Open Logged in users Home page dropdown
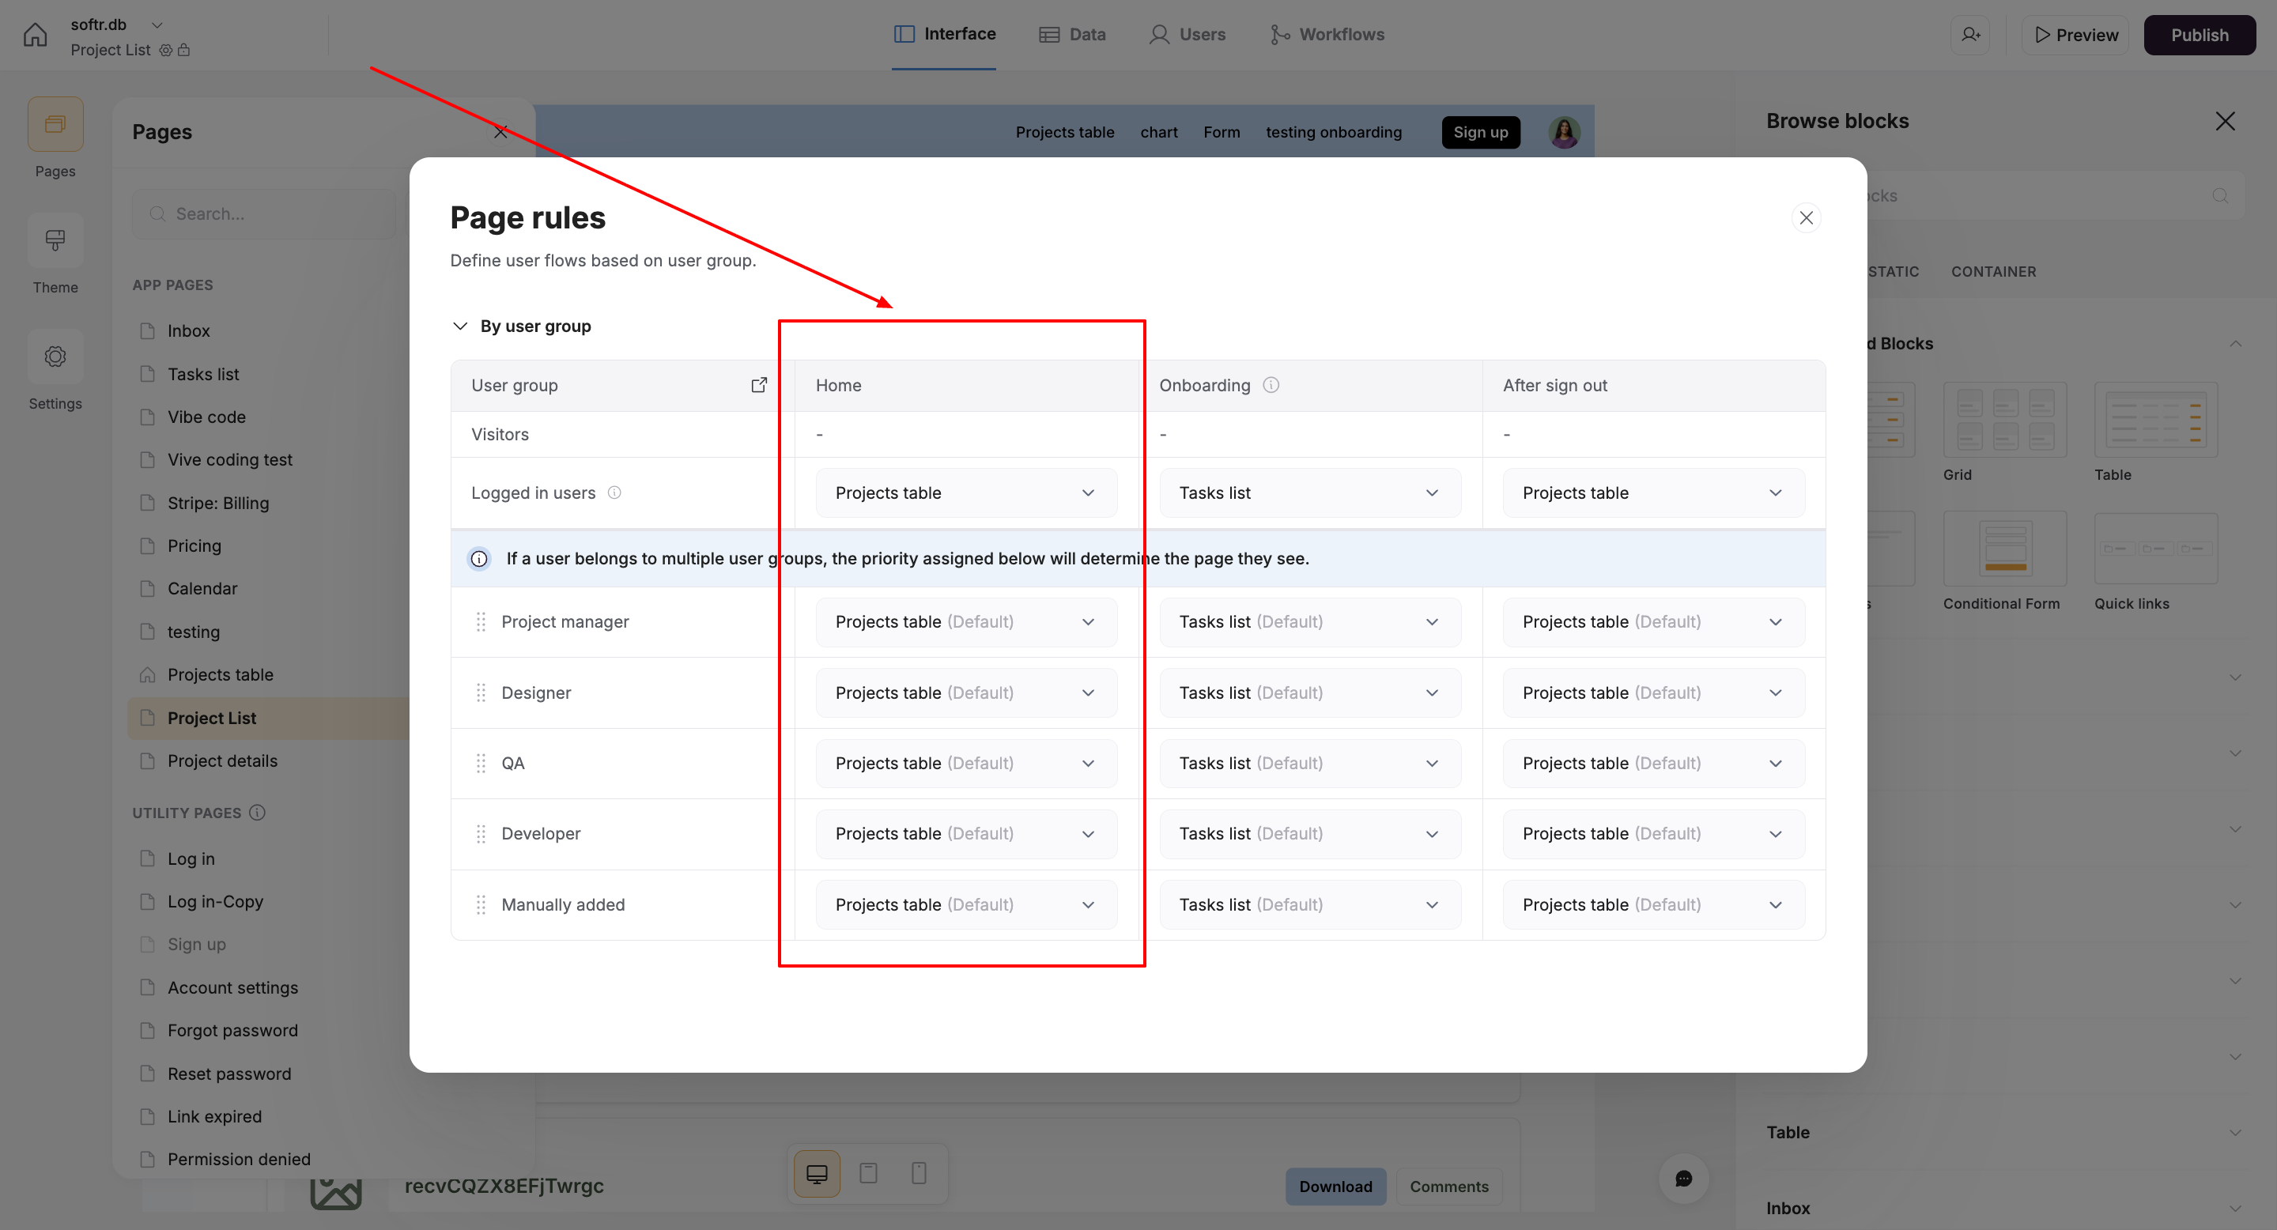 point(965,493)
